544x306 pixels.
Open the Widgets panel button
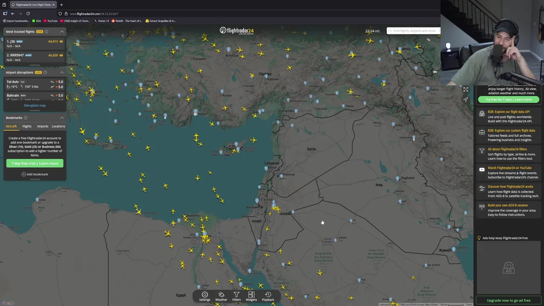251,296
